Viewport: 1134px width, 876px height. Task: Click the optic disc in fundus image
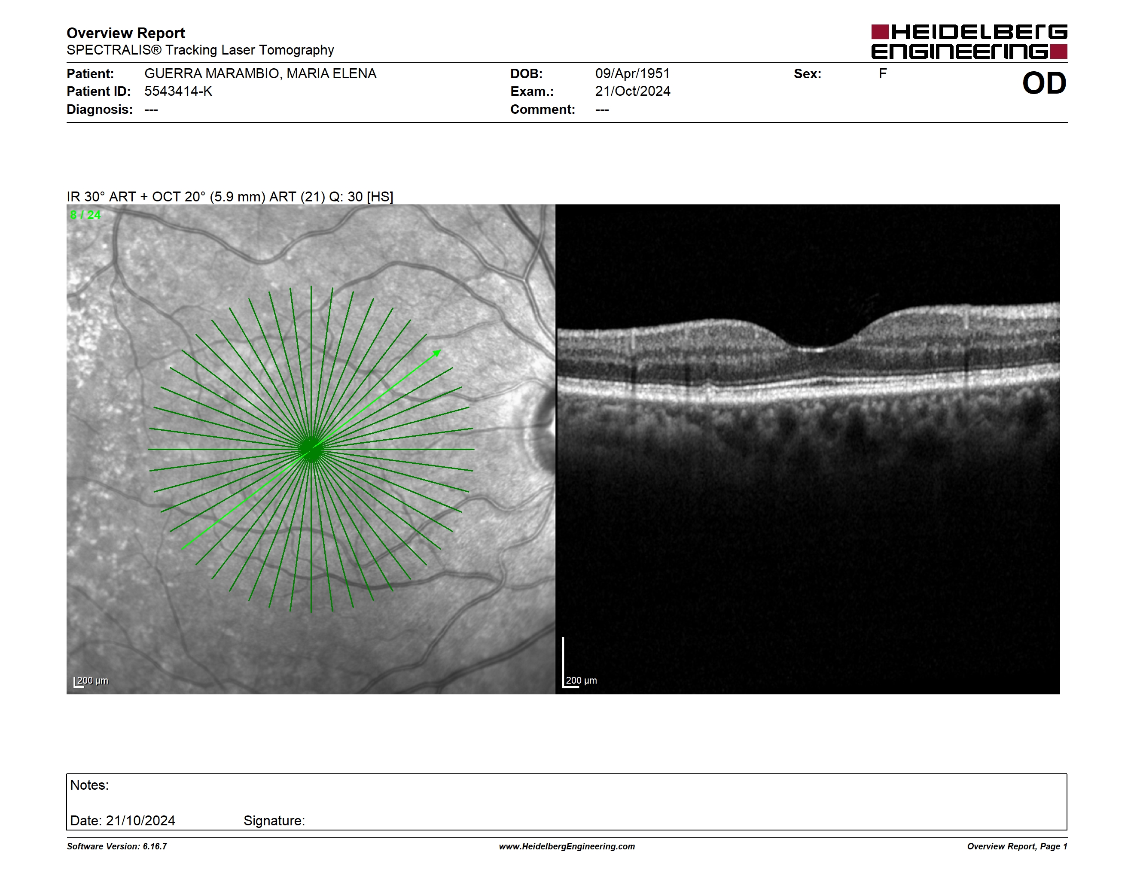pos(544,431)
